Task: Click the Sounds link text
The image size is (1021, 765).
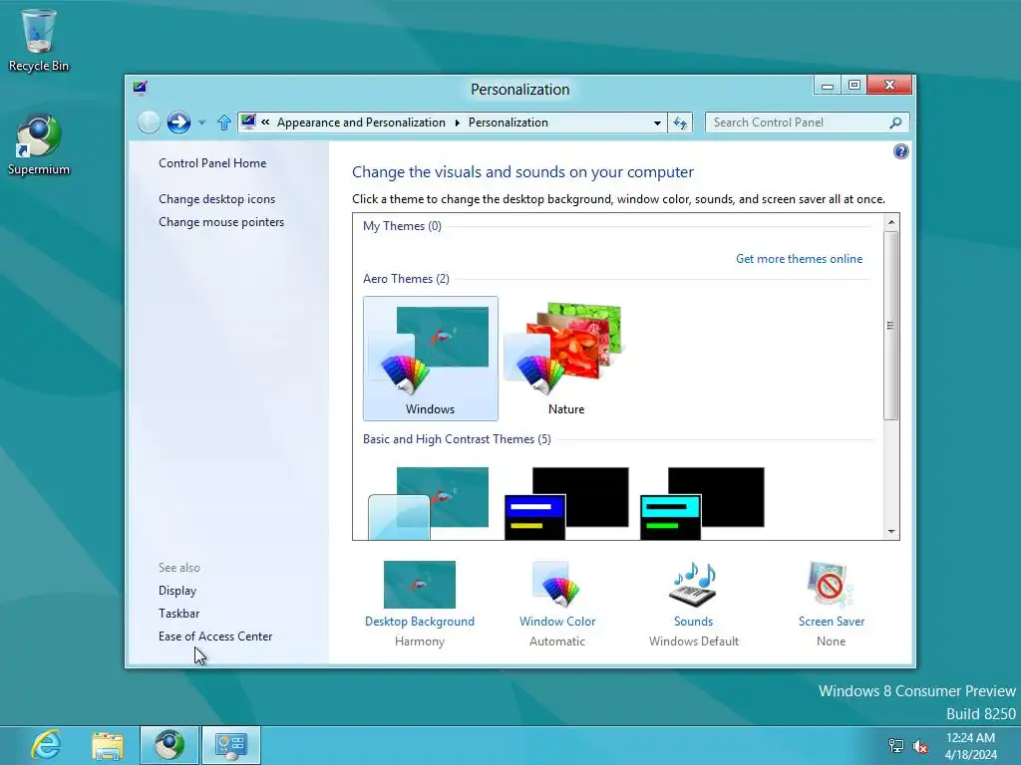Action: 694,622
